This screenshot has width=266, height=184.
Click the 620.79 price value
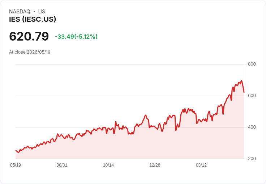[x=29, y=36]
